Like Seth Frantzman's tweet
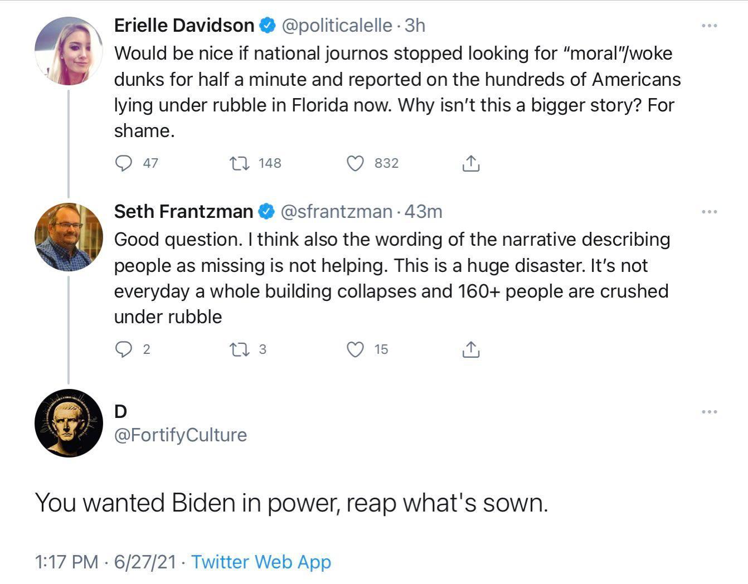 pos(355,349)
